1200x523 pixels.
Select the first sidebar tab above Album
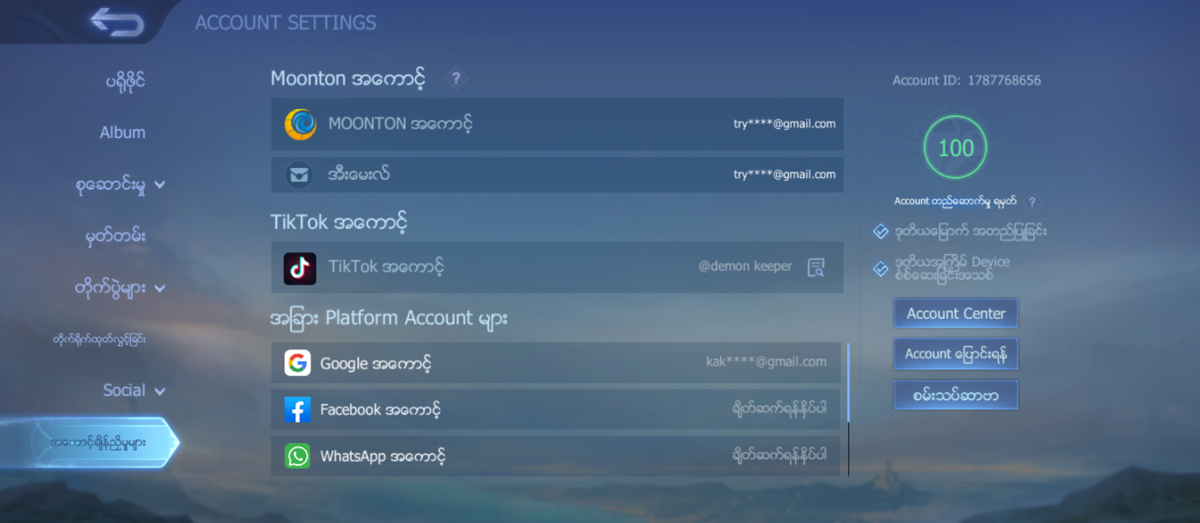click(x=125, y=81)
